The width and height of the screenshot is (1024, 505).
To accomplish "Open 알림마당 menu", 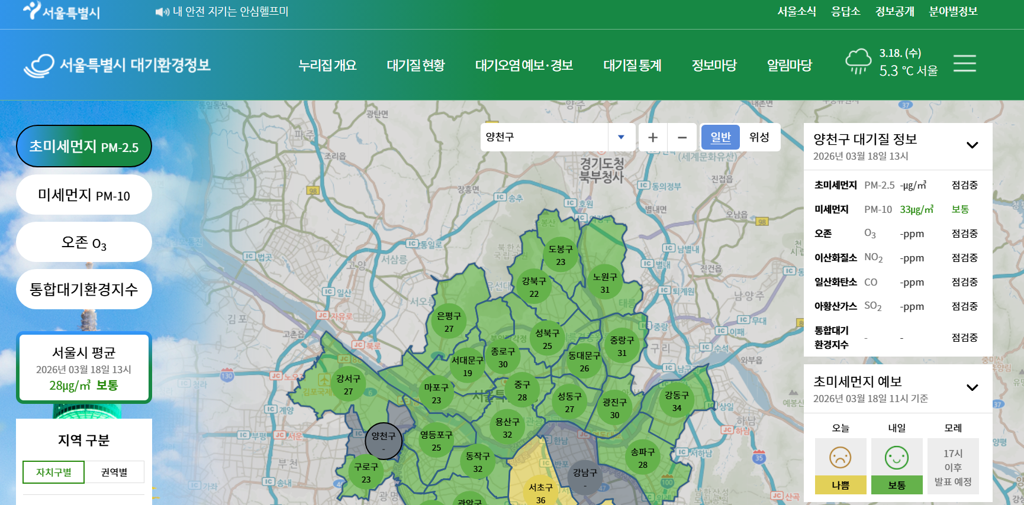I will [790, 65].
